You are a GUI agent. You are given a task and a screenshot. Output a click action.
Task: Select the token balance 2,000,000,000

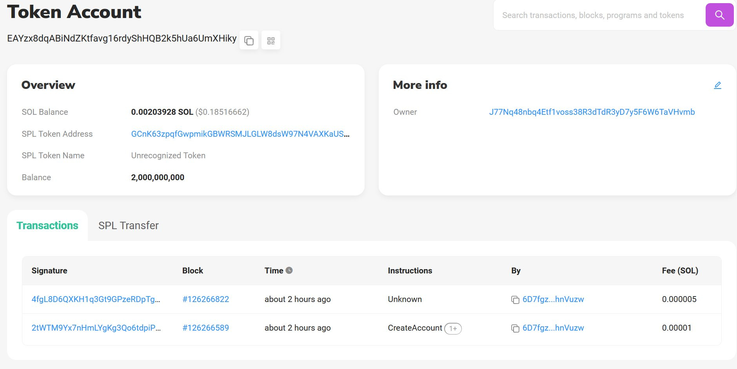pyautogui.click(x=158, y=177)
